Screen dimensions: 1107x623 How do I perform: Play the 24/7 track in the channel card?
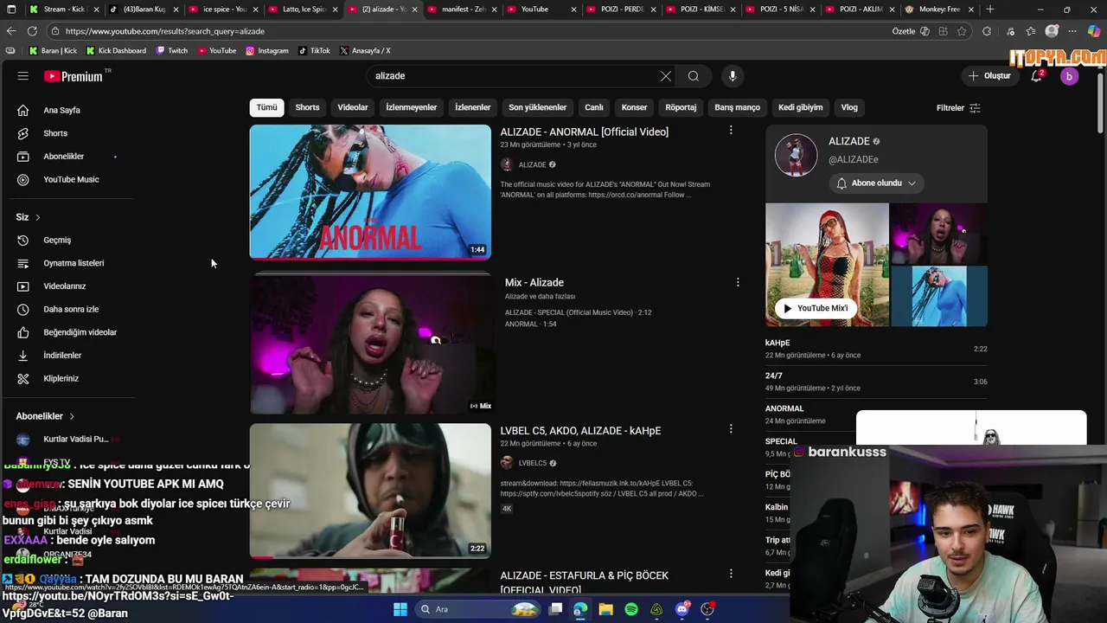pyautogui.click(x=876, y=382)
